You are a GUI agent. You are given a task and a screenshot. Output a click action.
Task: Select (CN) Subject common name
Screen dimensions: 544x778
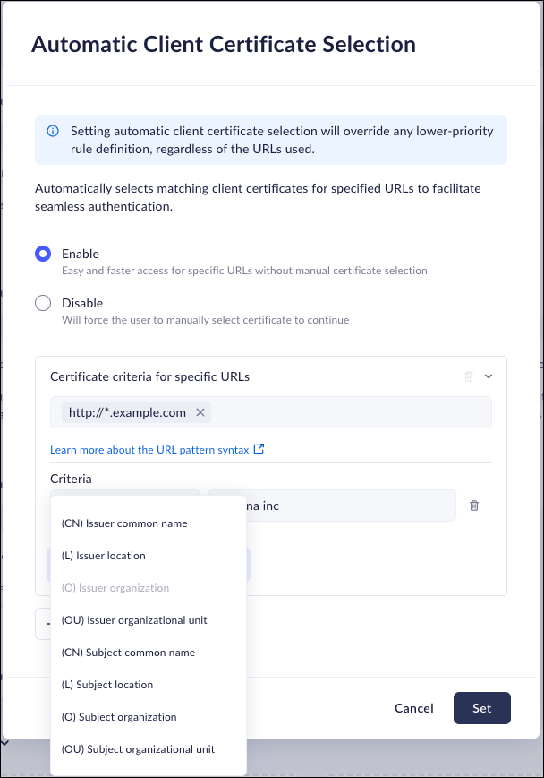128,653
